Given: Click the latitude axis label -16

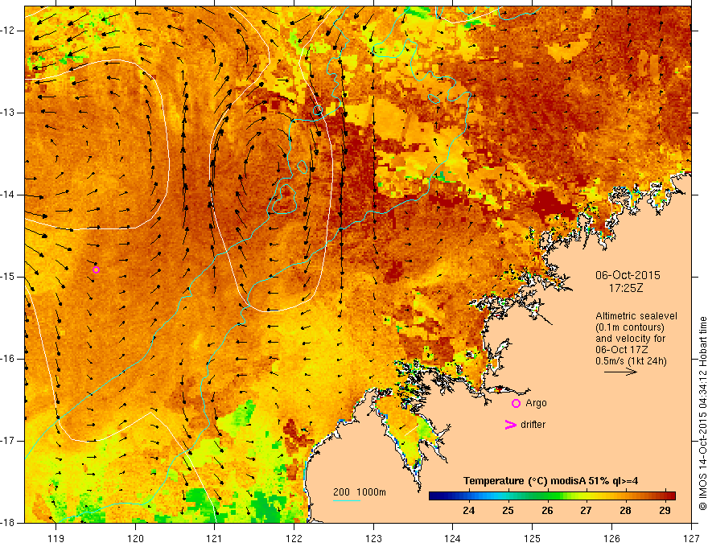Looking at the screenshot, I should (8, 359).
